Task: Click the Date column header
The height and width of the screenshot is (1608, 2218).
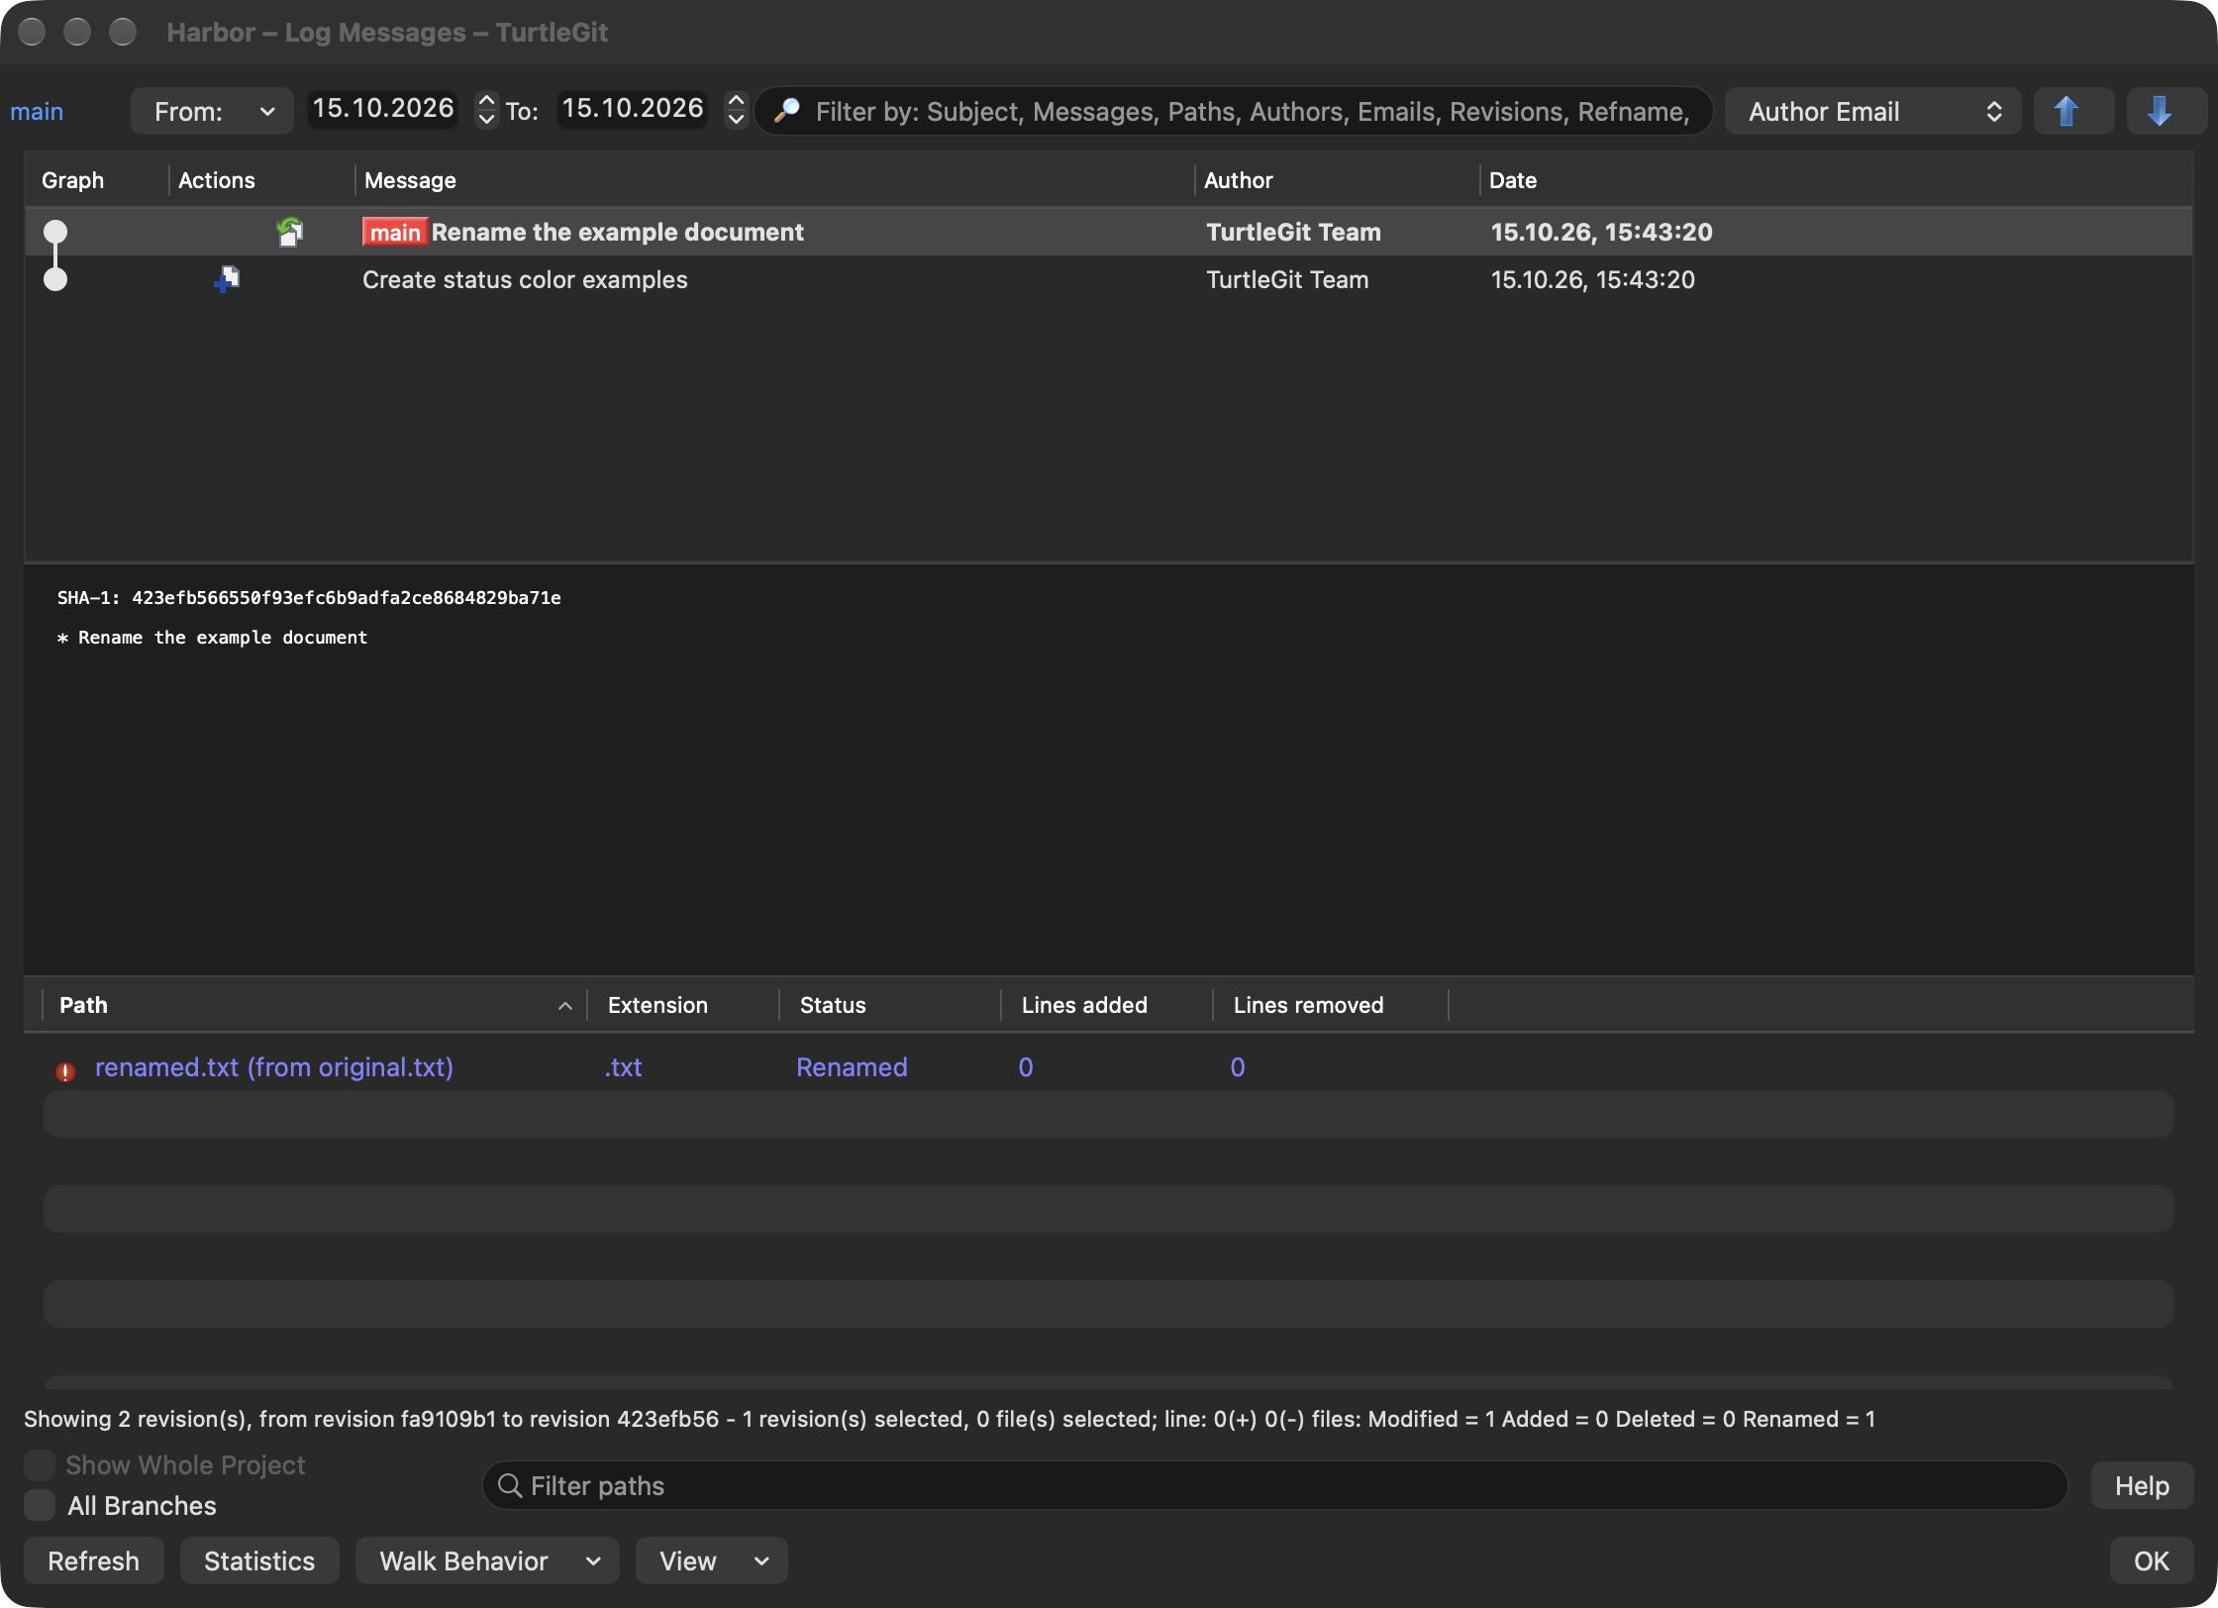Action: [x=1836, y=180]
